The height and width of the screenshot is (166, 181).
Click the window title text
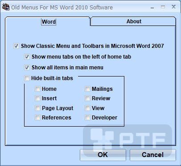point(62,7)
